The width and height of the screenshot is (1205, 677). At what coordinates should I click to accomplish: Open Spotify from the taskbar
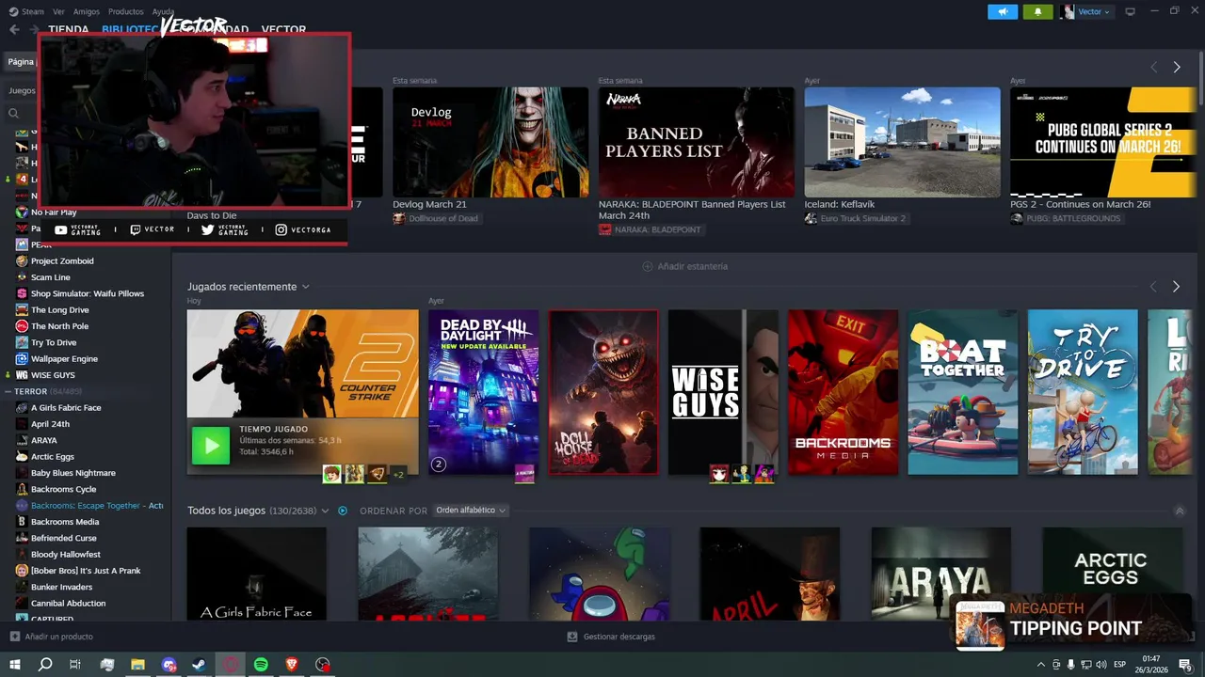point(261,665)
